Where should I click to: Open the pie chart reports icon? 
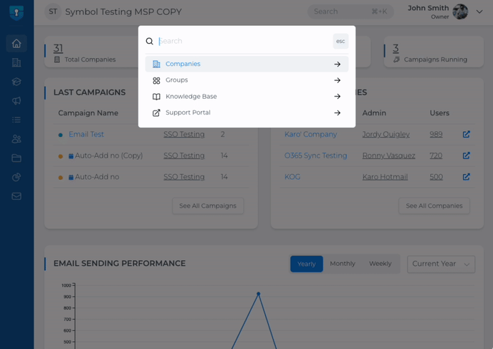coord(16,177)
